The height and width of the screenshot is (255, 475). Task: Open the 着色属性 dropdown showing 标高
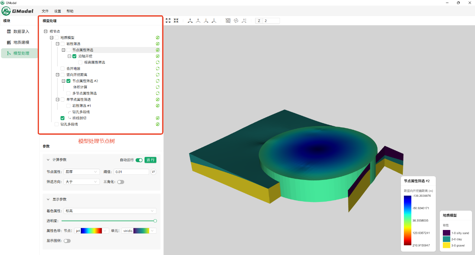(x=110, y=211)
